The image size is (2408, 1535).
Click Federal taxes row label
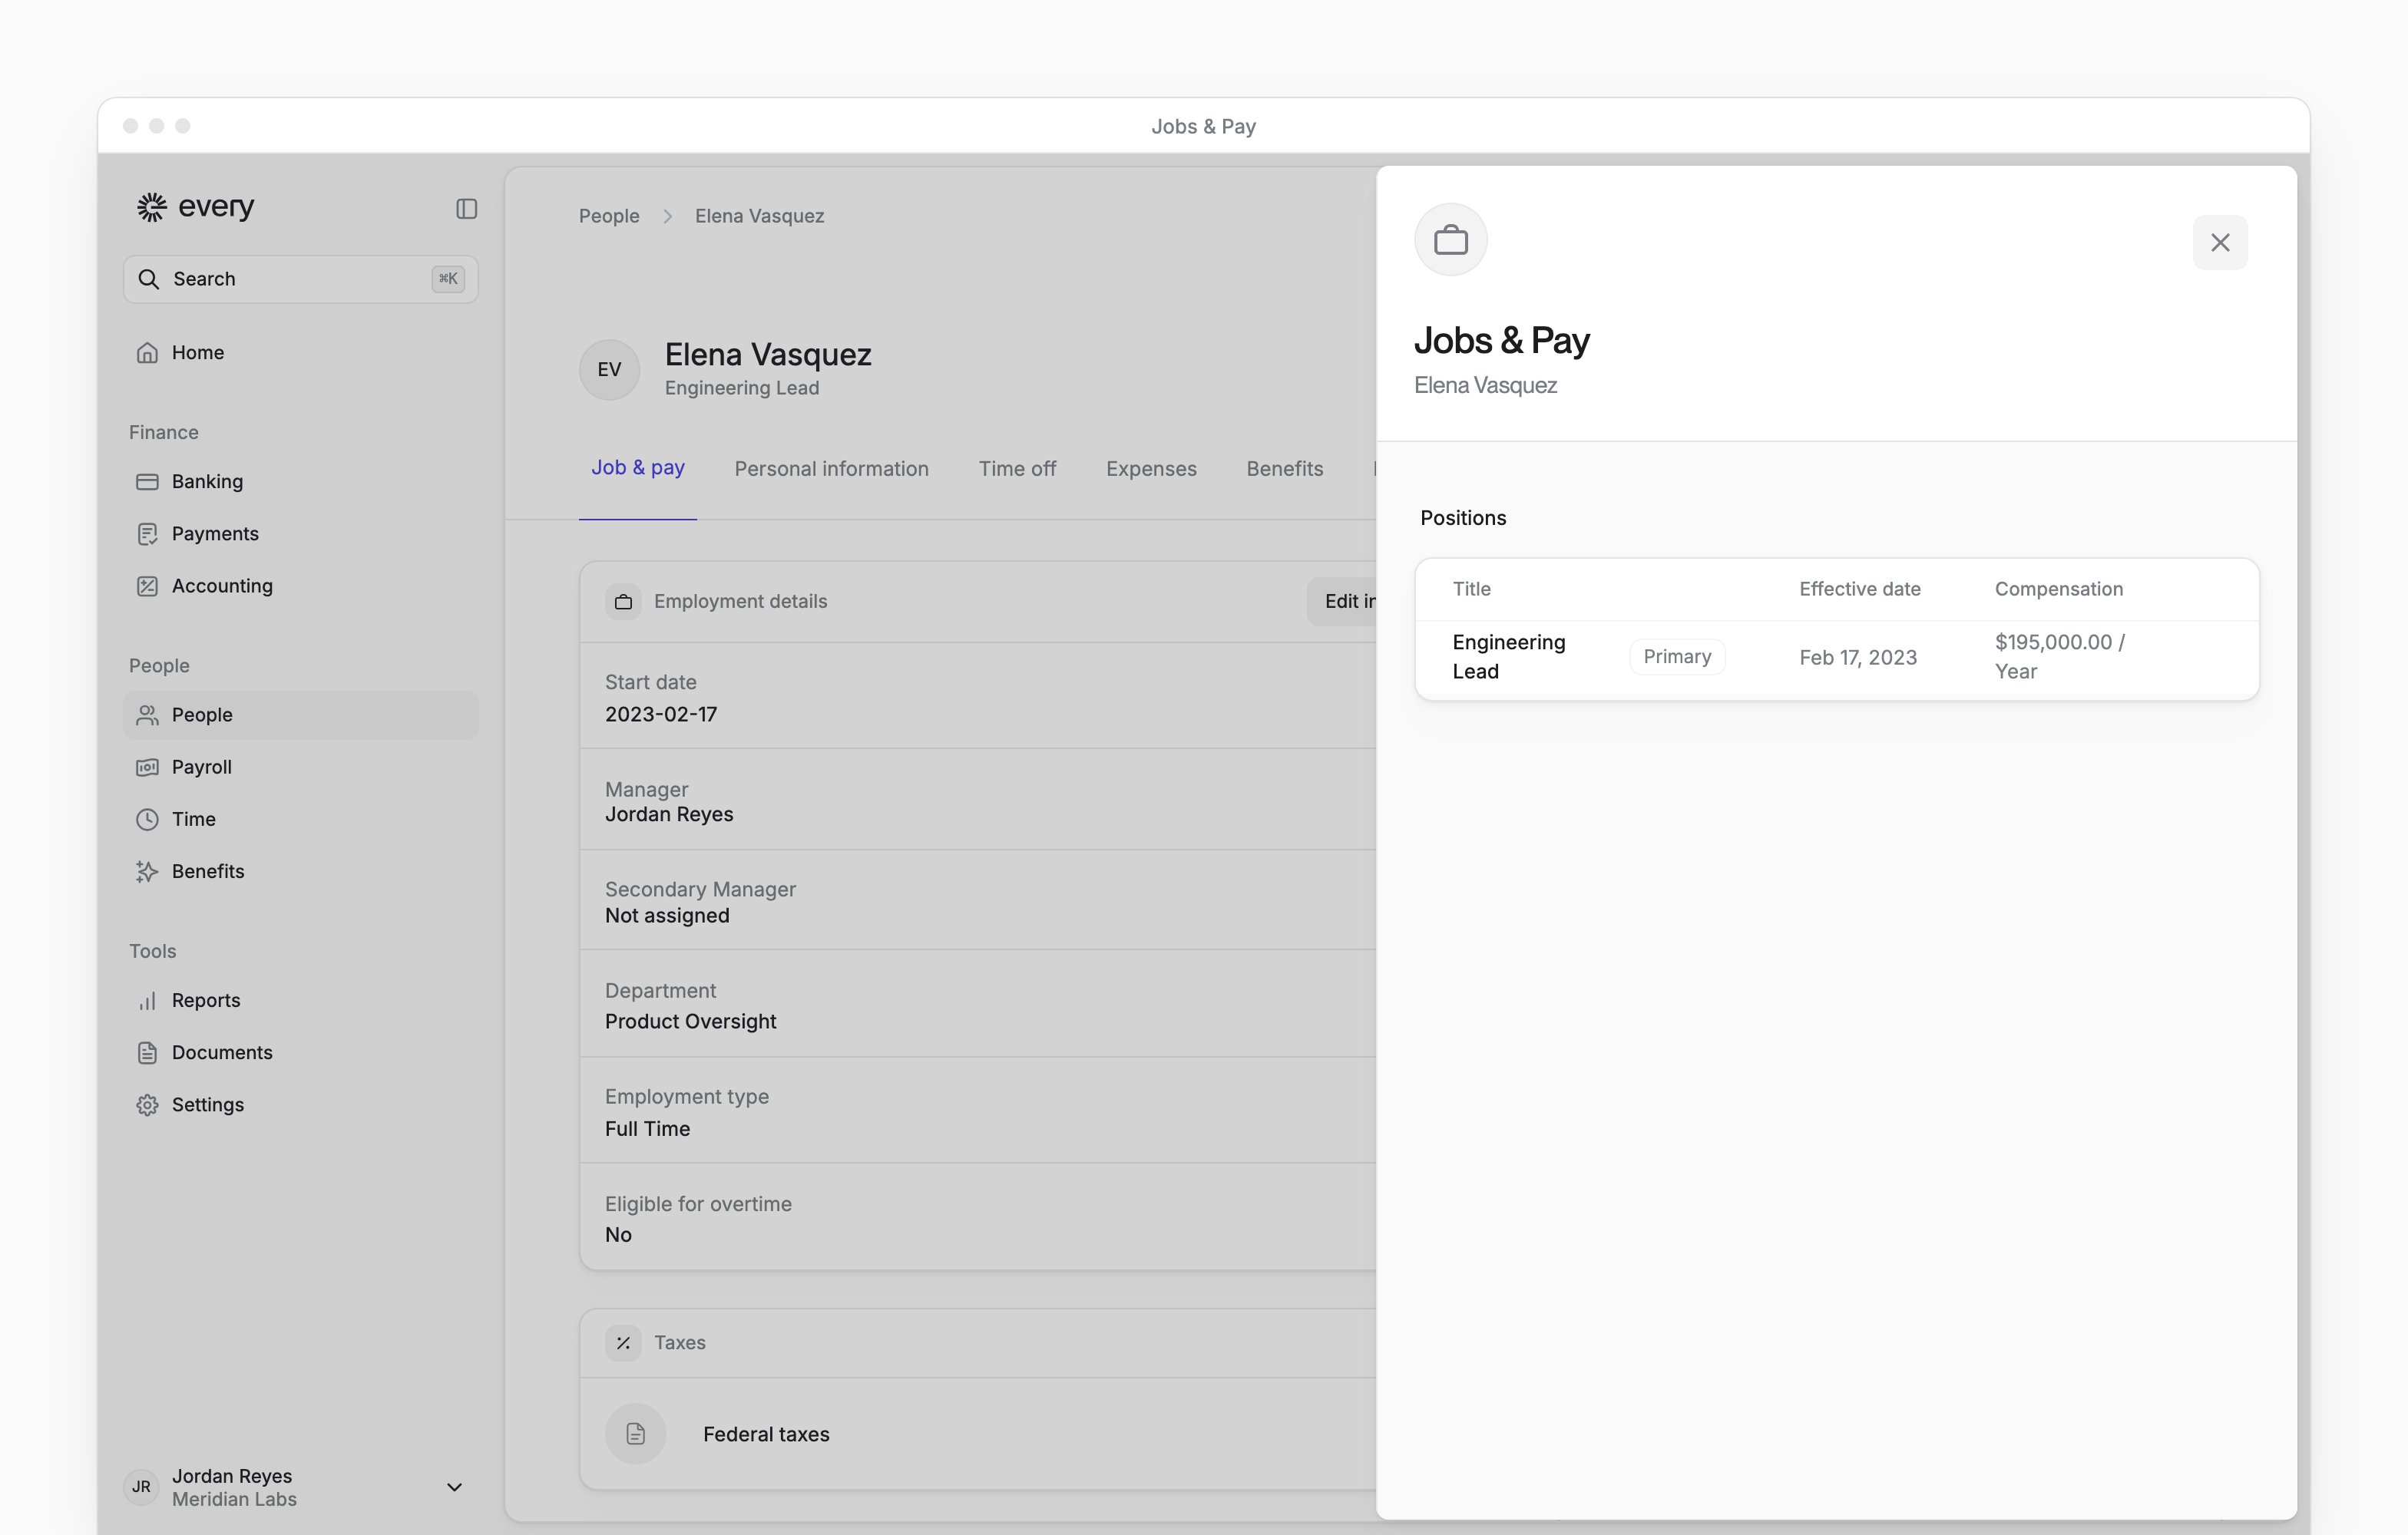pyautogui.click(x=766, y=1434)
